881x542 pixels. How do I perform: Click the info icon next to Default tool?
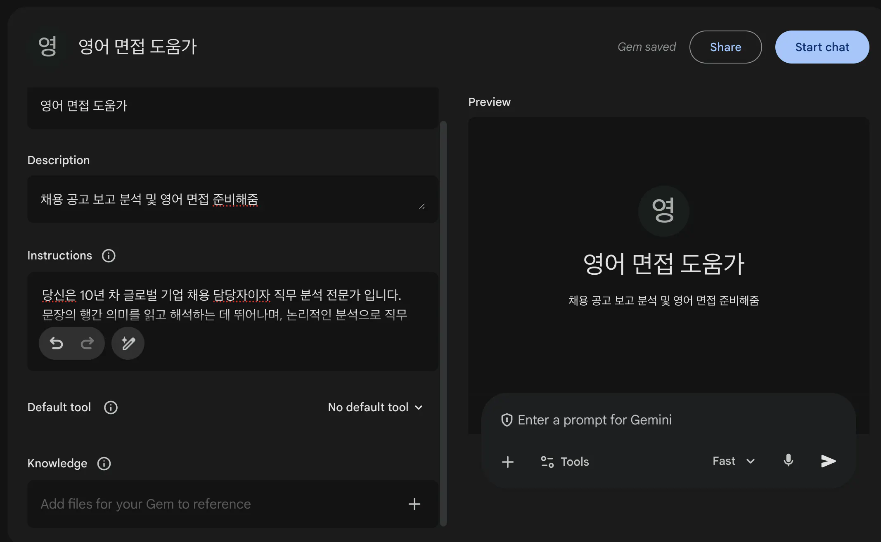pyautogui.click(x=111, y=408)
